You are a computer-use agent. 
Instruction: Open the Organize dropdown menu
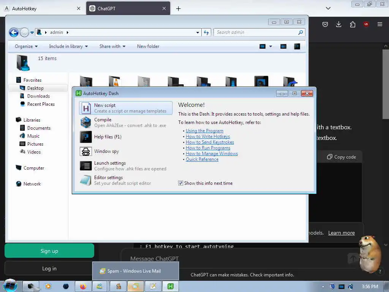26,46
